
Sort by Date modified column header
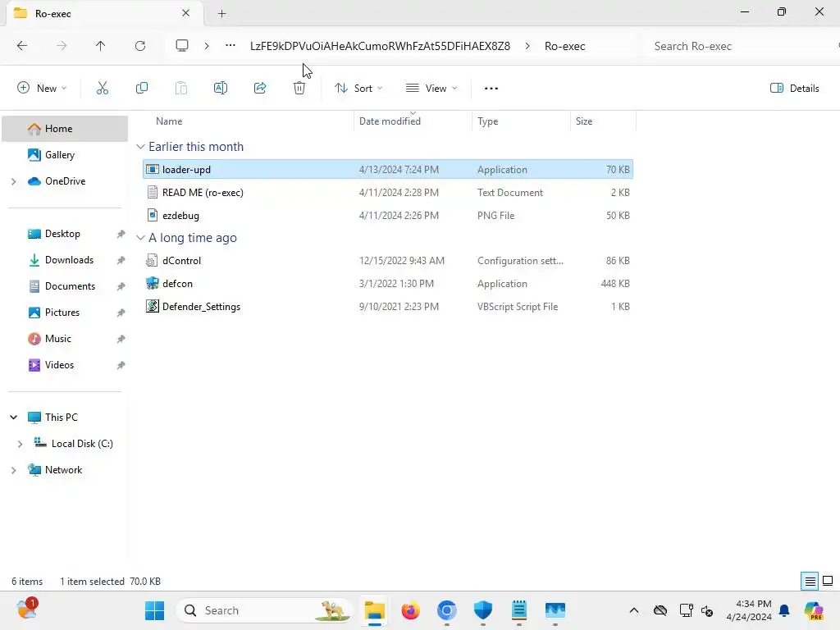click(x=390, y=121)
